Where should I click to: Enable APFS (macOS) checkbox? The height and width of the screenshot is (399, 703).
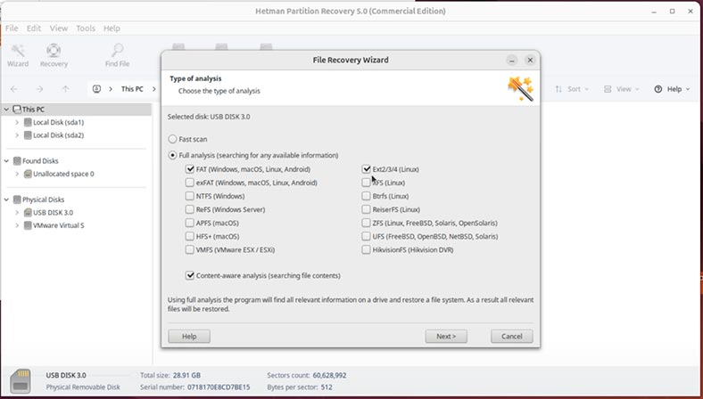[x=190, y=223]
